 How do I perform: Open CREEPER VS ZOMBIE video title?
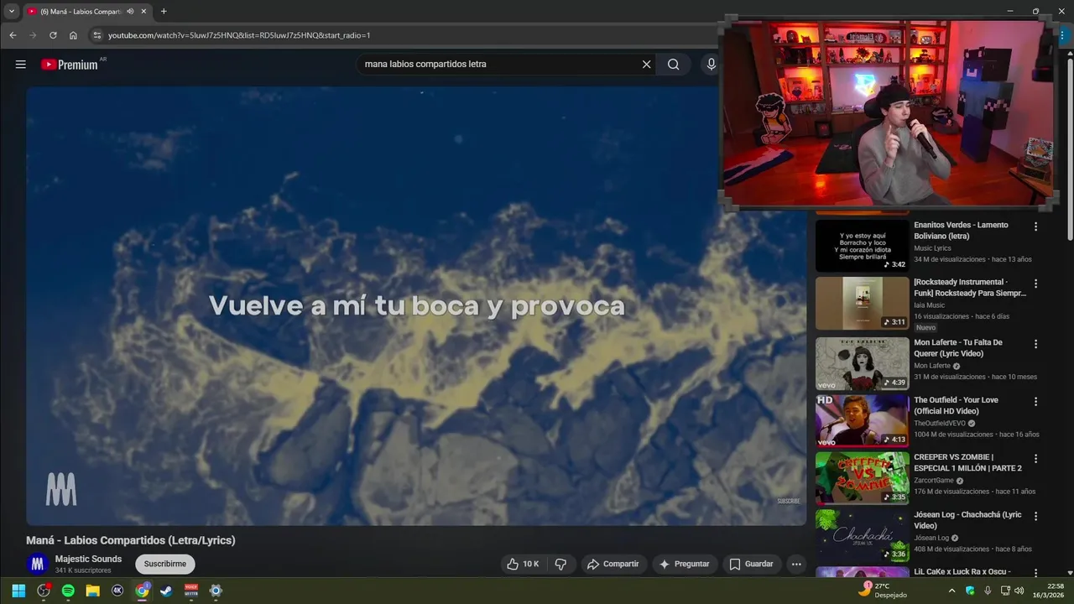pyautogui.click(x=967, y=463)
